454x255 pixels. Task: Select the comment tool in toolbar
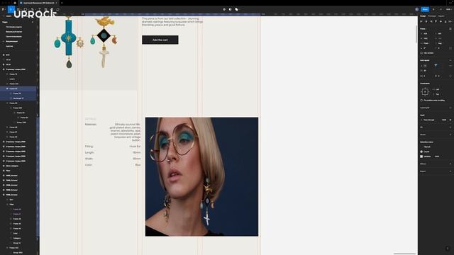[x=58, y=9]
